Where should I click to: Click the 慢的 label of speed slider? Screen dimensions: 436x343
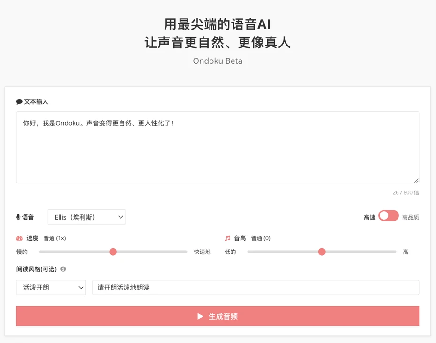(22, 252)
